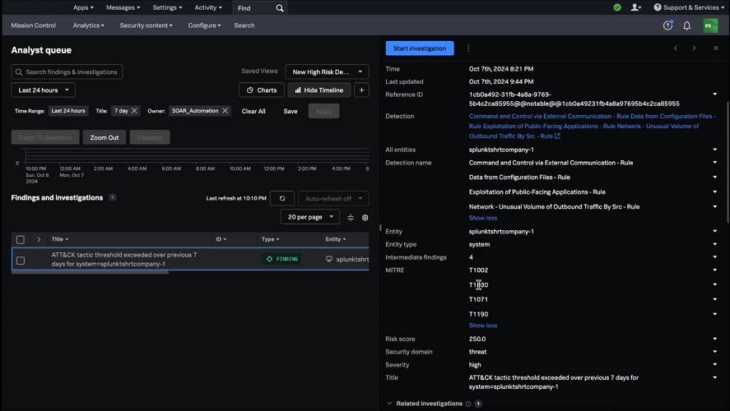Open the Analytics menu
Screen dimensions: 730x411
(88, 25)
